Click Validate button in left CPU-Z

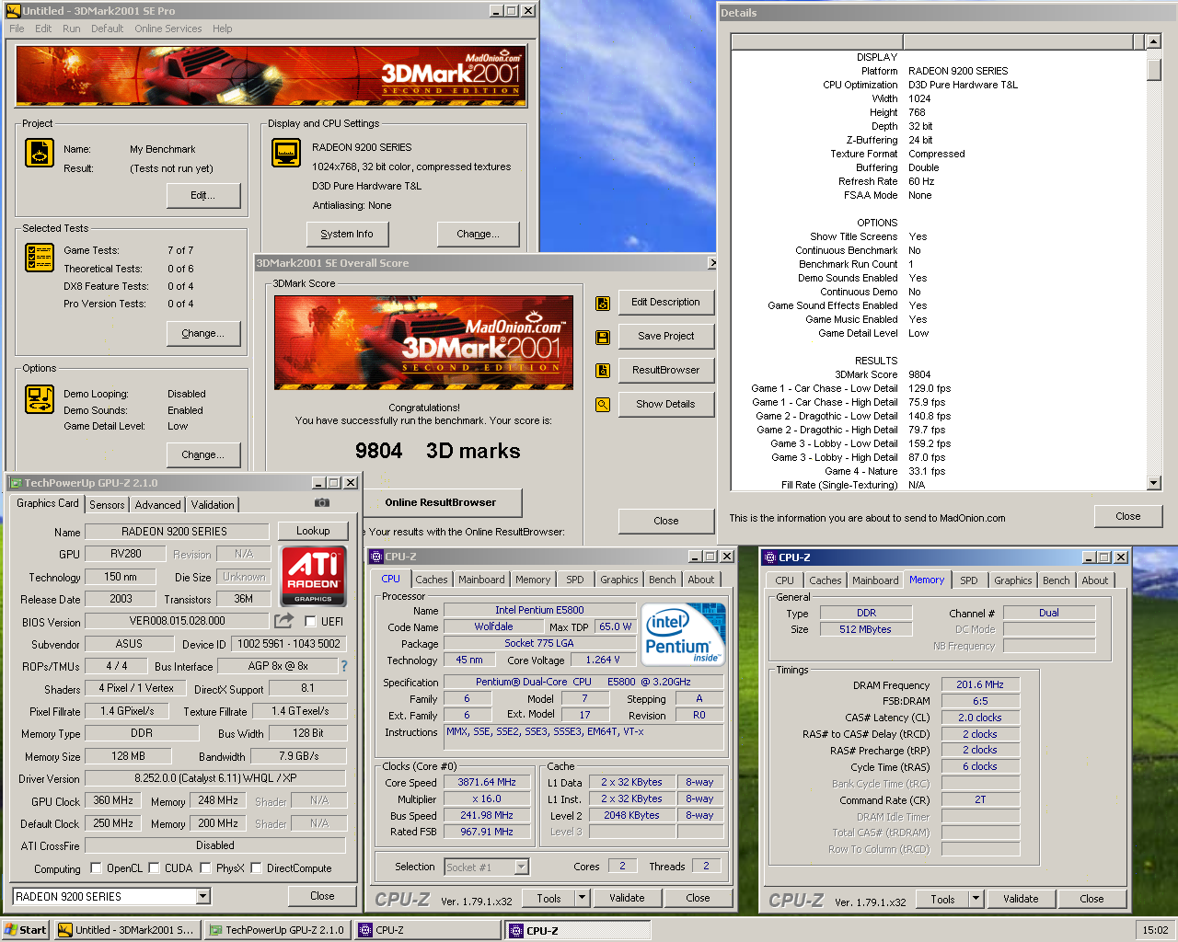627,898
